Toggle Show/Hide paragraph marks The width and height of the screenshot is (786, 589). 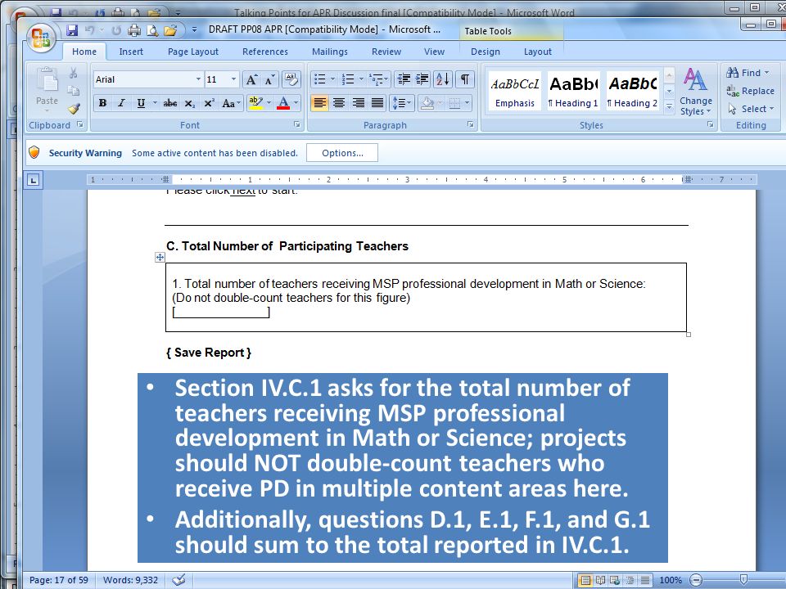coord(465,79)
